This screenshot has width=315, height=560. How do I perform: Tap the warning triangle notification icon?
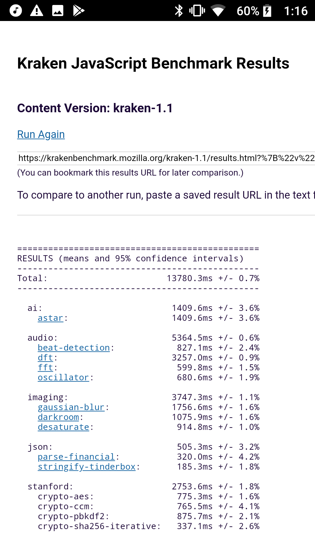37,11
